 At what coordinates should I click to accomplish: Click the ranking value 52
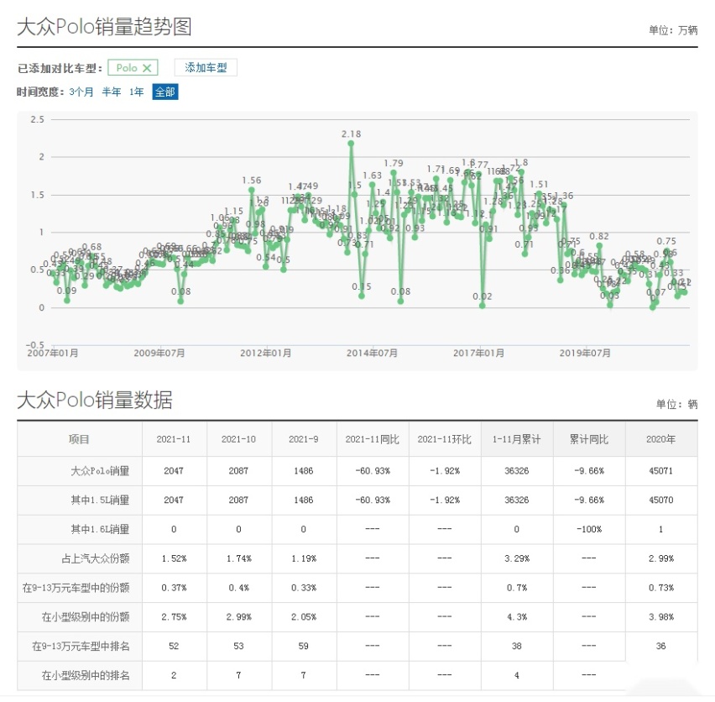click(174, 646)
